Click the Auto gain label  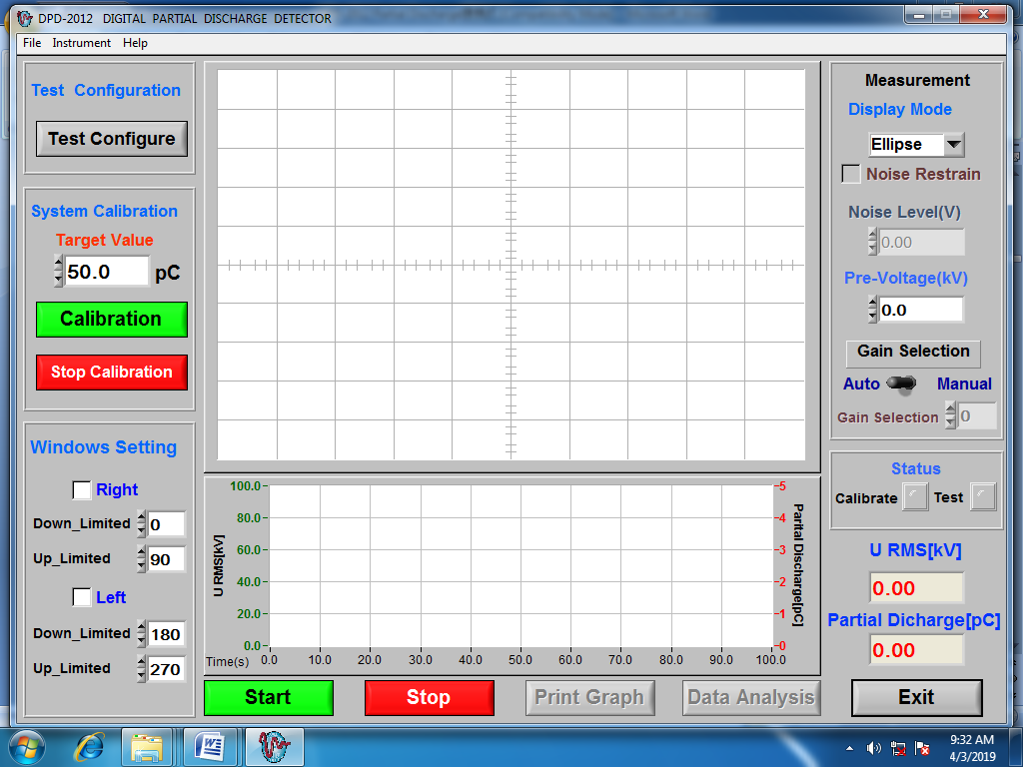pyautogui.click(x=861, y=384)
